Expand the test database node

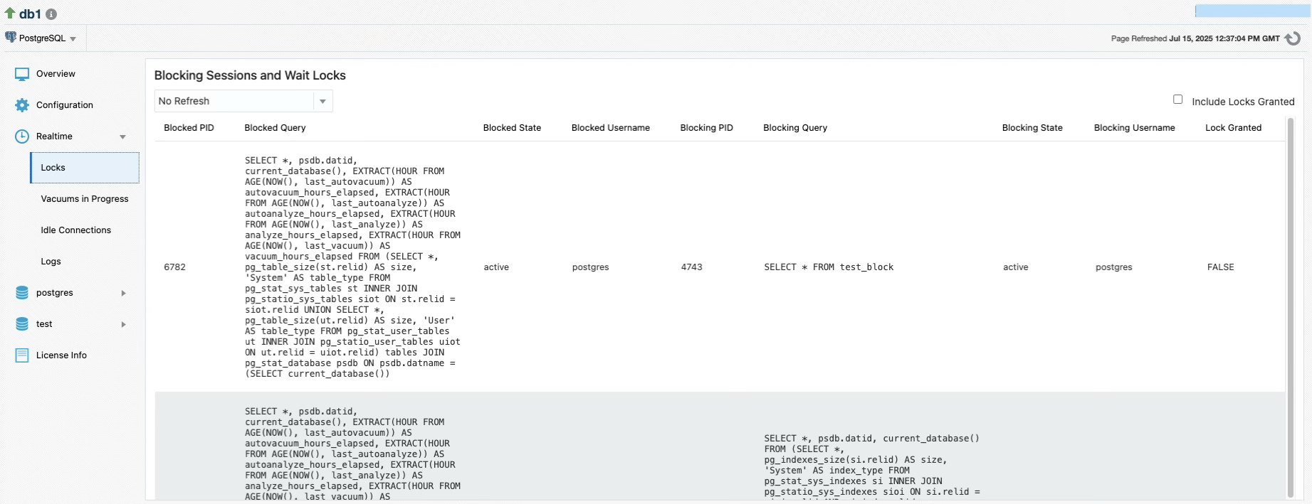[123, 324]
